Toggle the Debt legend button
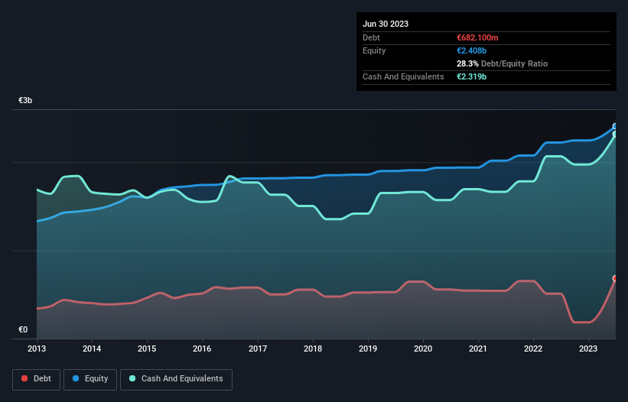The width and height of the screenshot is (628, 402). [x=37, y=379]
